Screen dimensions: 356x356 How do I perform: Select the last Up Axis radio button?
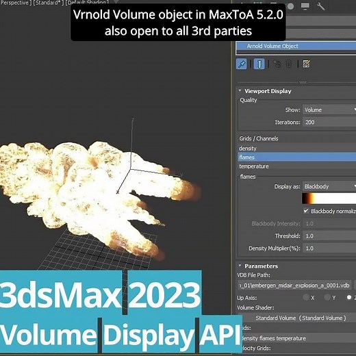pyautogui.click(x=349, y=297)
